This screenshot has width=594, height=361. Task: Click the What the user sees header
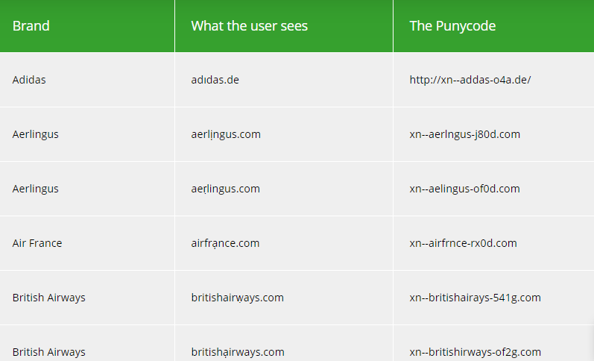249,26
